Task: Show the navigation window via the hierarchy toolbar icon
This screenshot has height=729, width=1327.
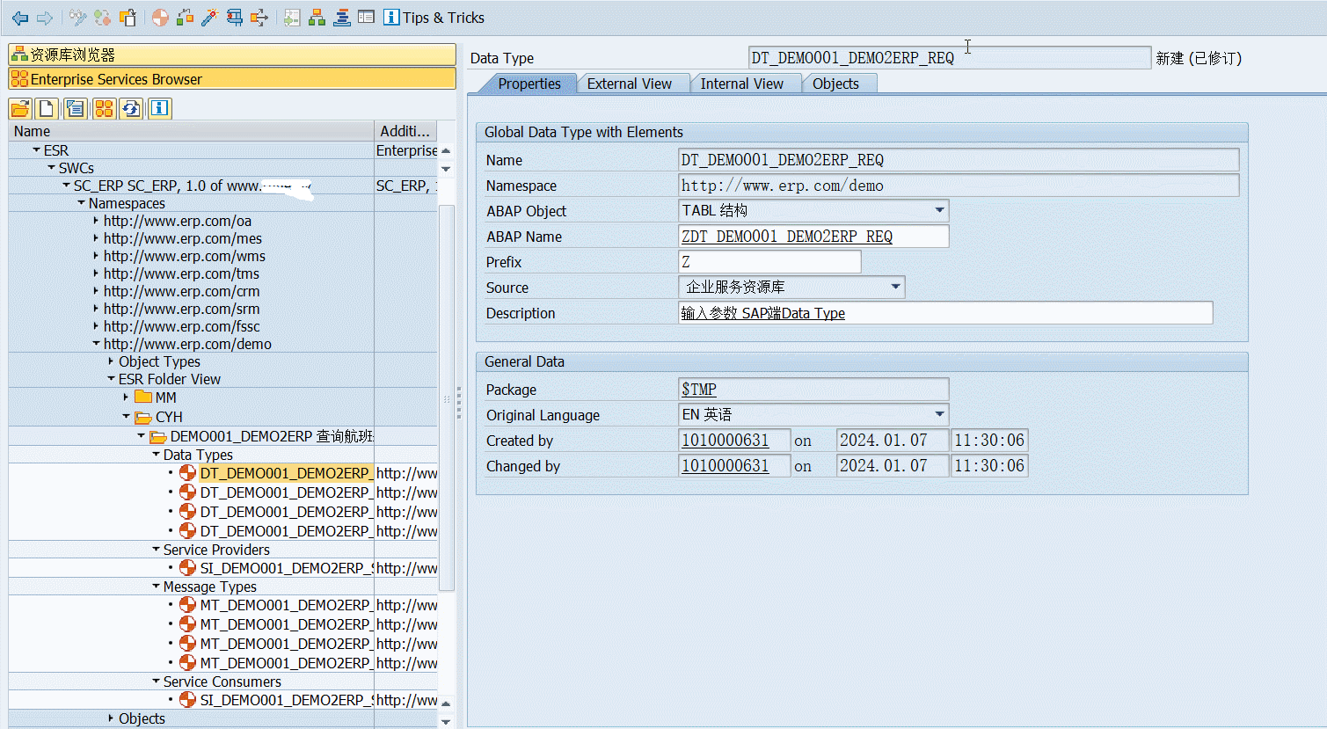Action: [x=317, y=18]
